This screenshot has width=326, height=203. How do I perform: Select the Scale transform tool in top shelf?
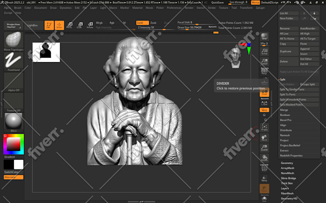(x=80, y=25)
